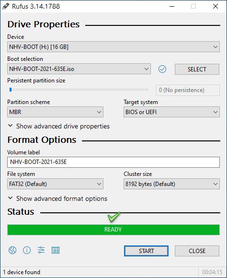Open the Partition scheme MBR dropdown
Screen dimensions: 227x278
(55, 112)
